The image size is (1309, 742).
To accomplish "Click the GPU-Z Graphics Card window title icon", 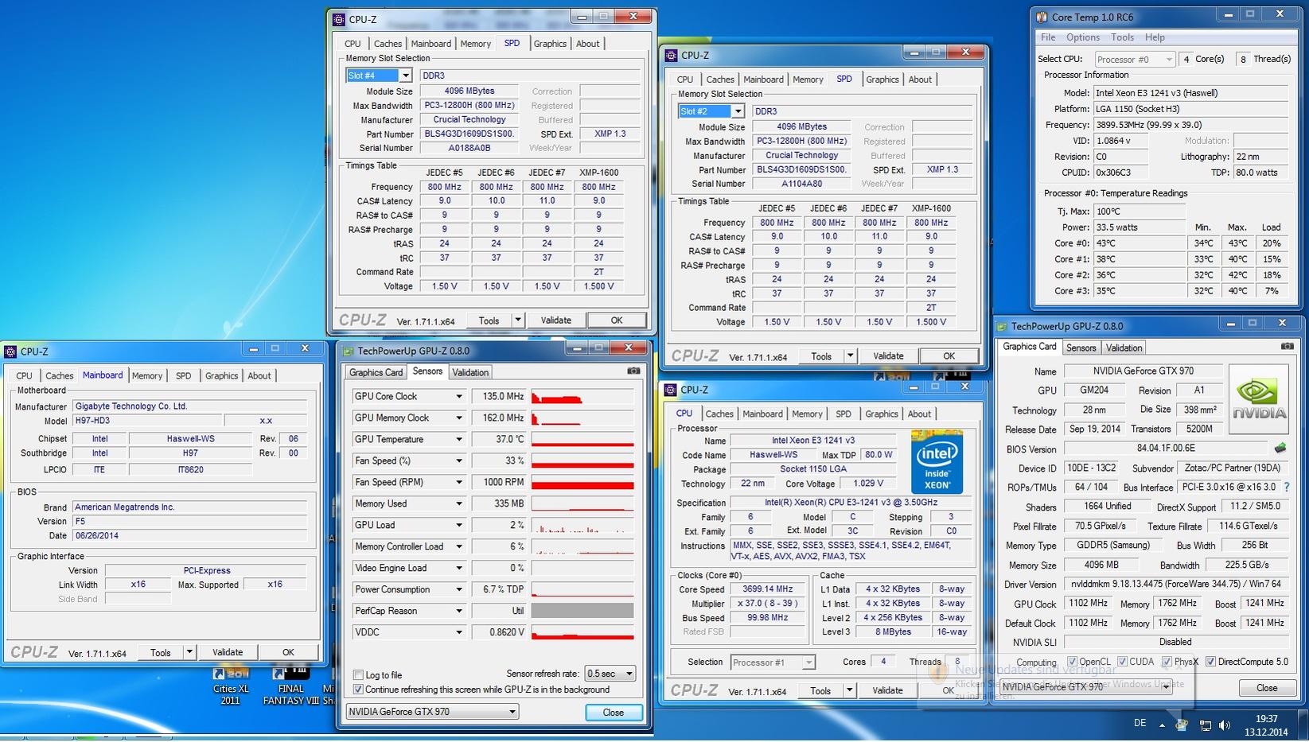I will (1003, 326).
